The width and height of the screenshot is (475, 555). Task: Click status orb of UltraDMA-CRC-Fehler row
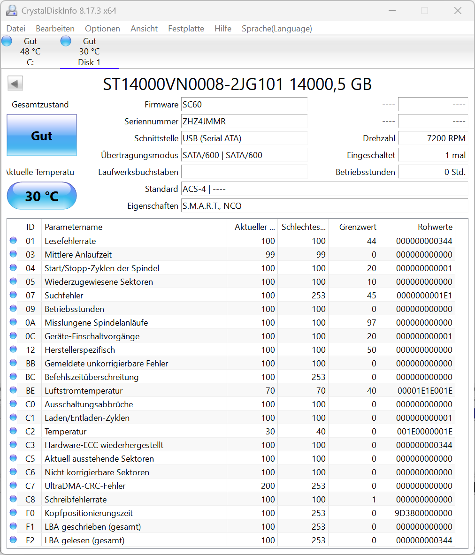point(13,485)
